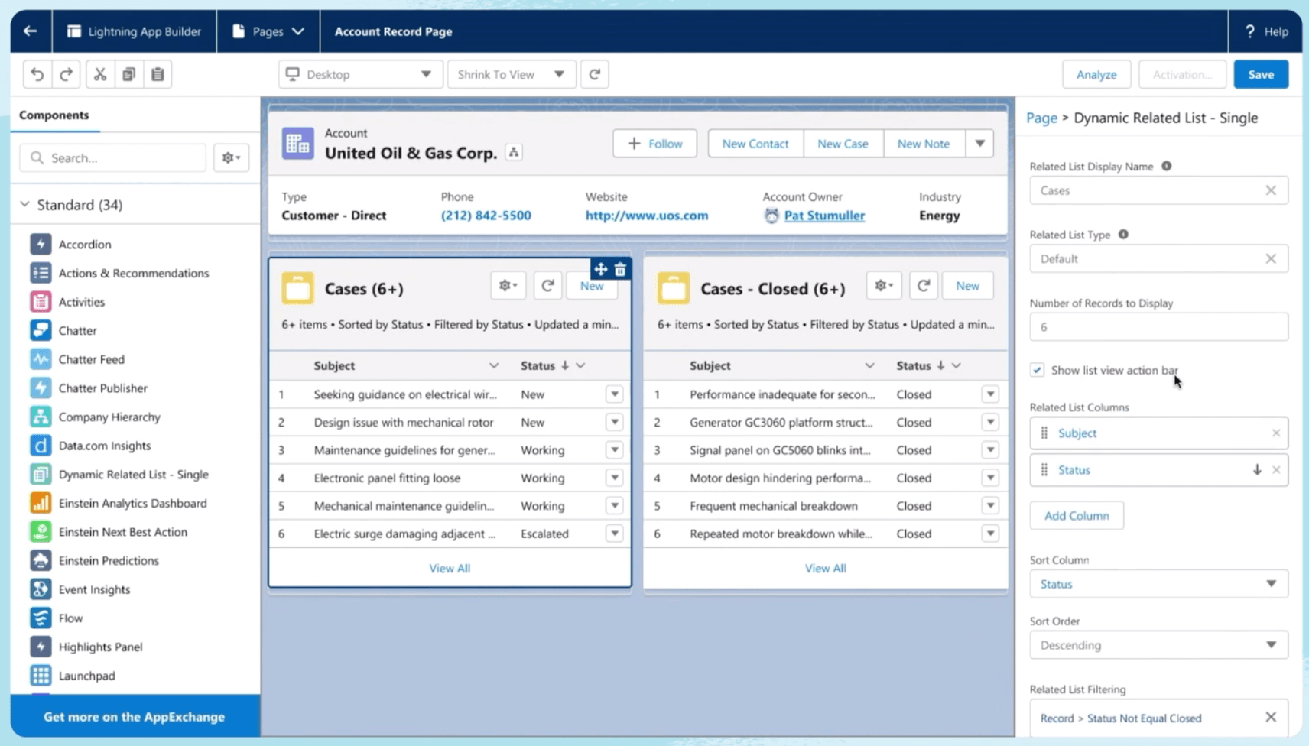Expand more account actions dropdown

[979, 144]
